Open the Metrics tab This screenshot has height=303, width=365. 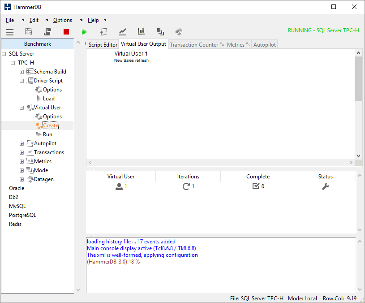click(x=238, y=45)
